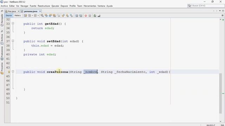
Task: Open the Ventana menu
Action: coord(101,6)
